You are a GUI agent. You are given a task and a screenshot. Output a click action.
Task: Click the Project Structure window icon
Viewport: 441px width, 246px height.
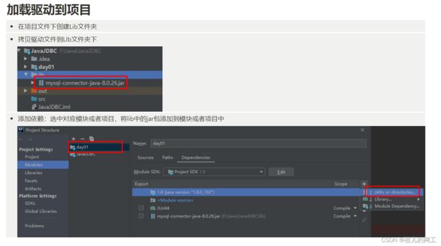[x=21, y=129]
